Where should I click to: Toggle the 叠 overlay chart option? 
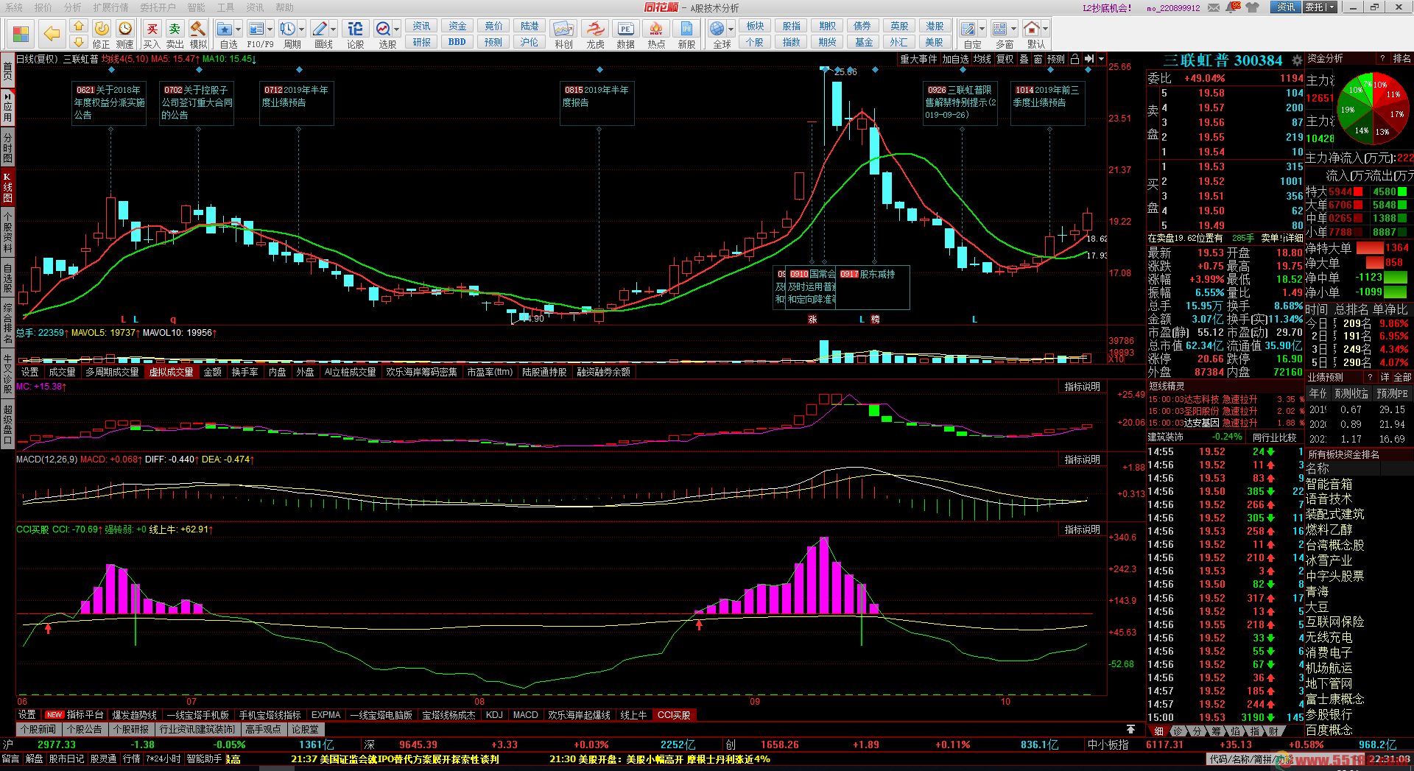point(1024,59)
